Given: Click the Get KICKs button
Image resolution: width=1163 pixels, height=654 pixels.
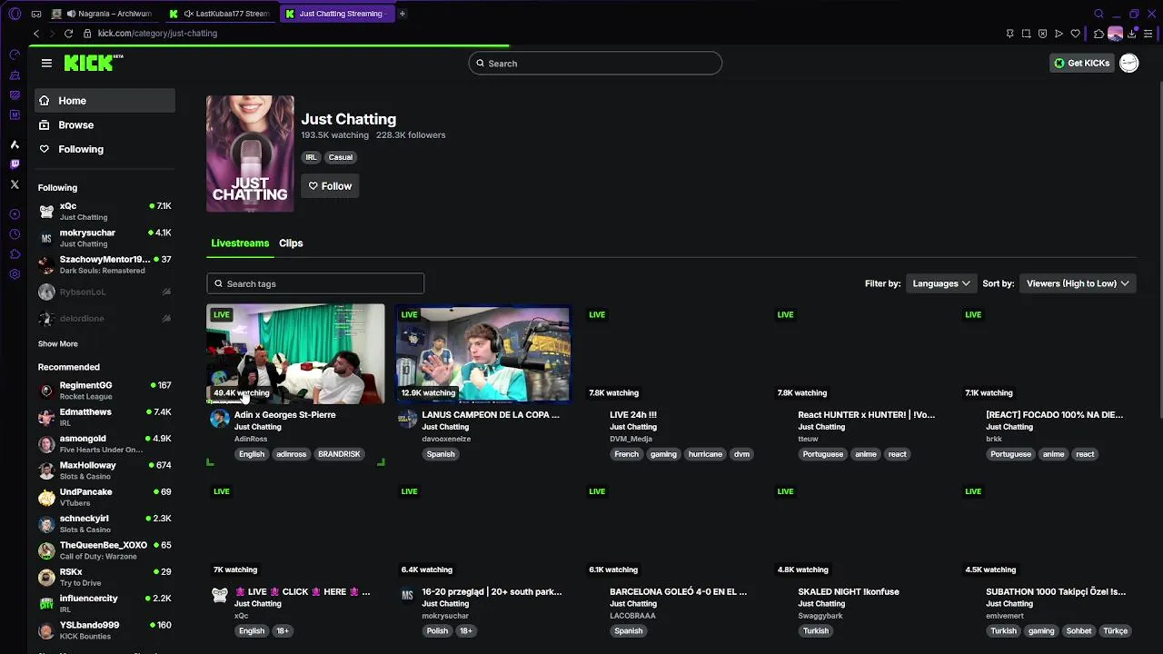Looking at the screenshot, I should (1081, 63).
